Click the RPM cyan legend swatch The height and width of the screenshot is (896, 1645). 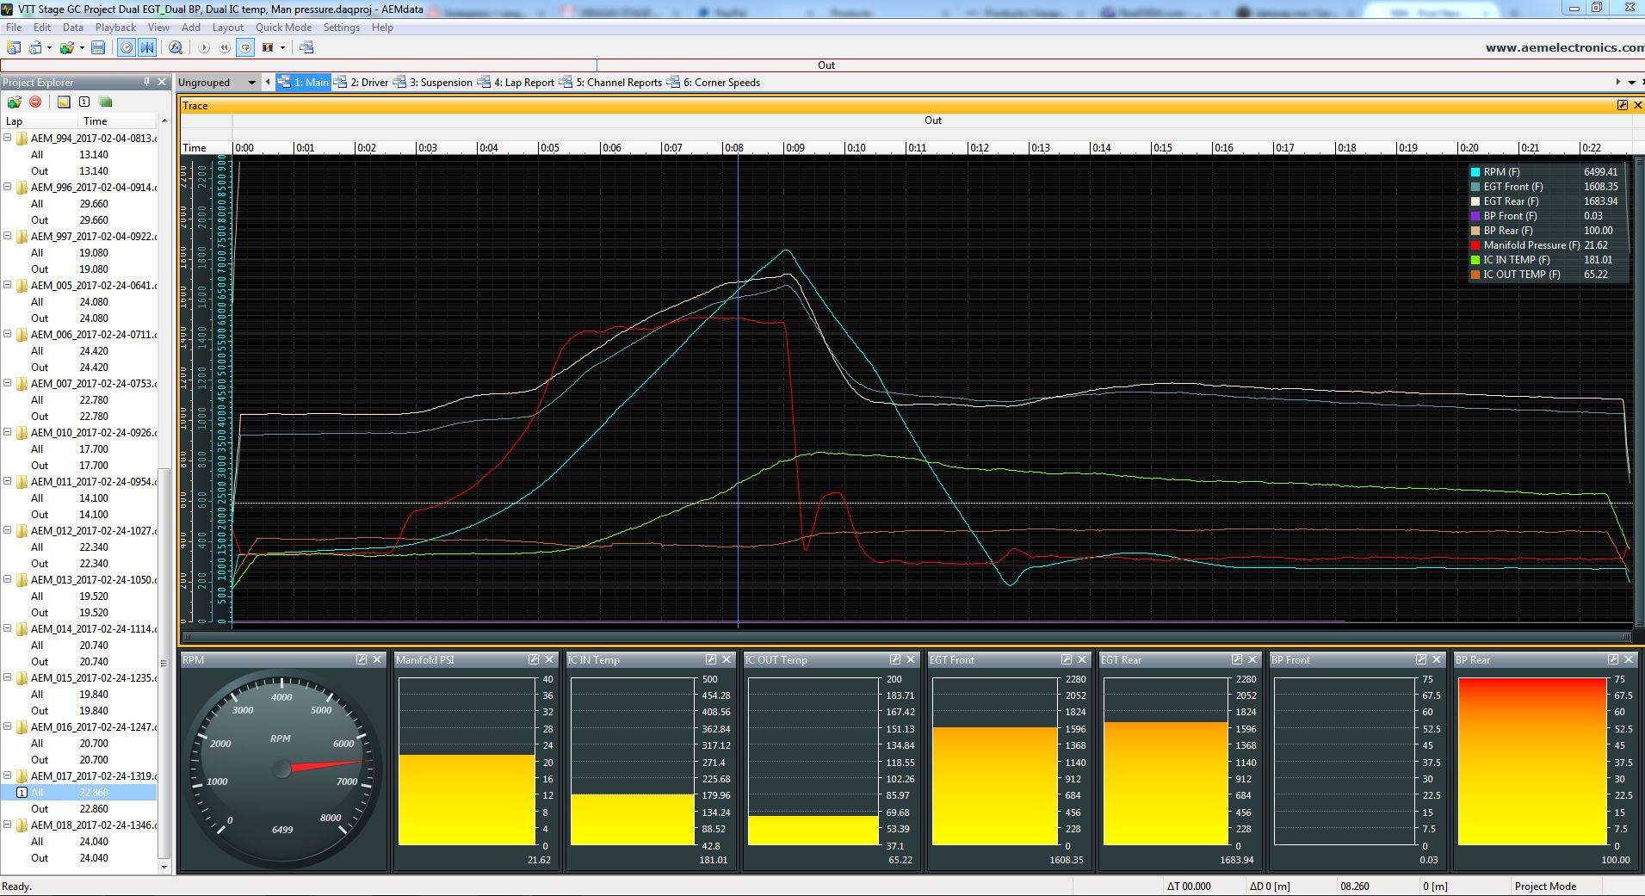(x=1475, y=172)
